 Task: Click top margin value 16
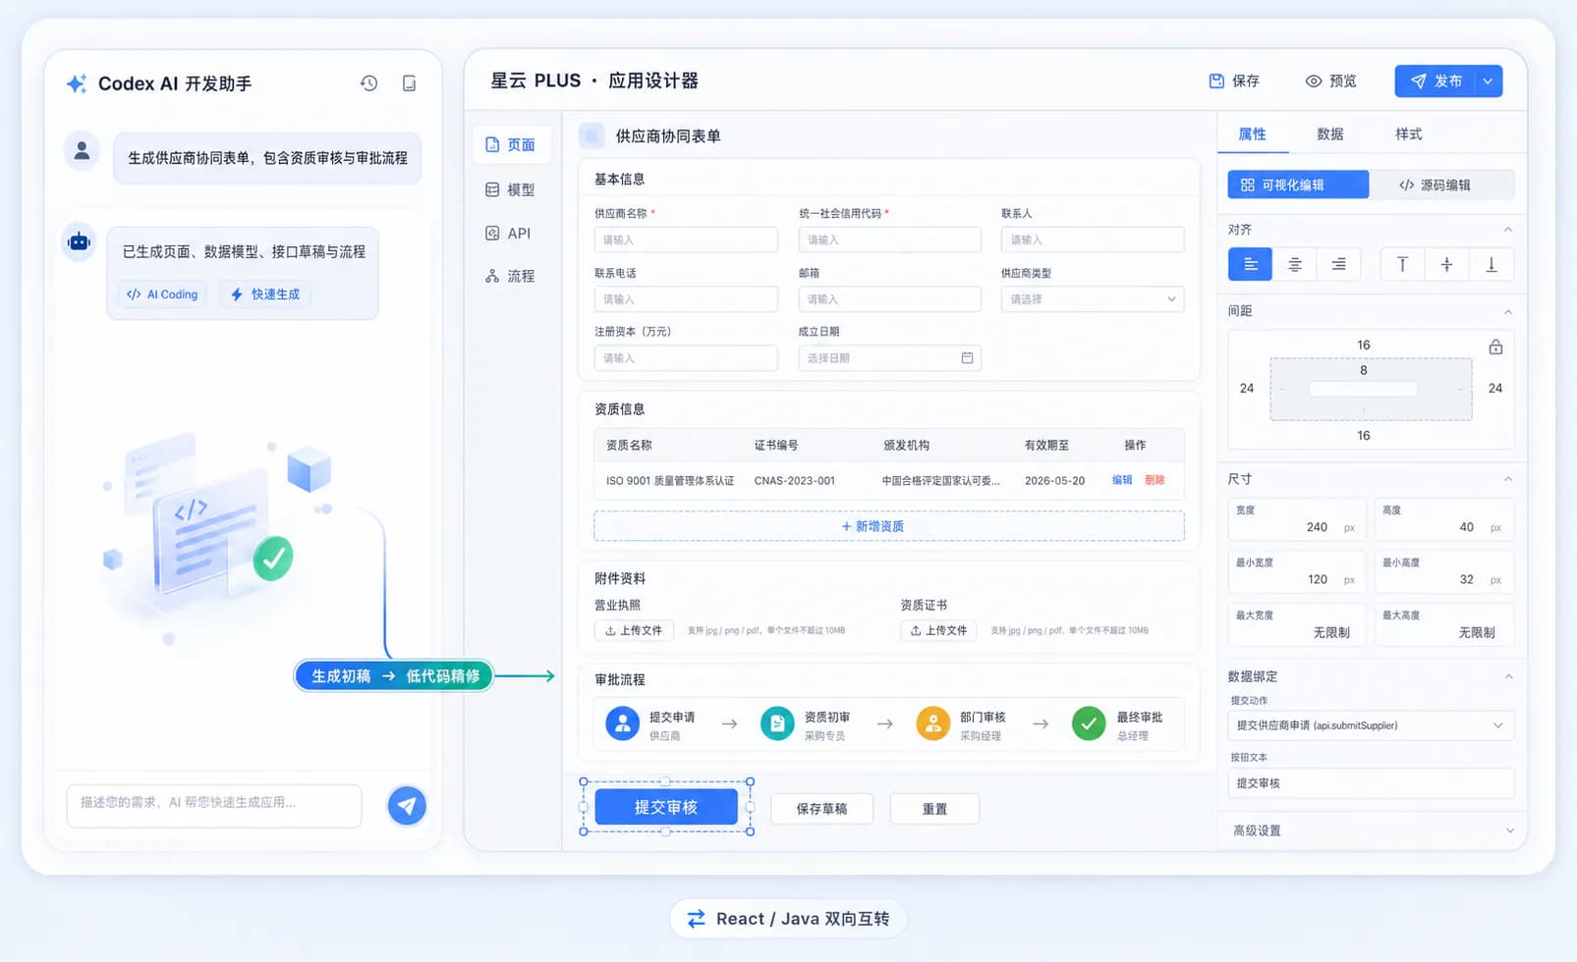pyautogui.click(x=1364, y=345)
